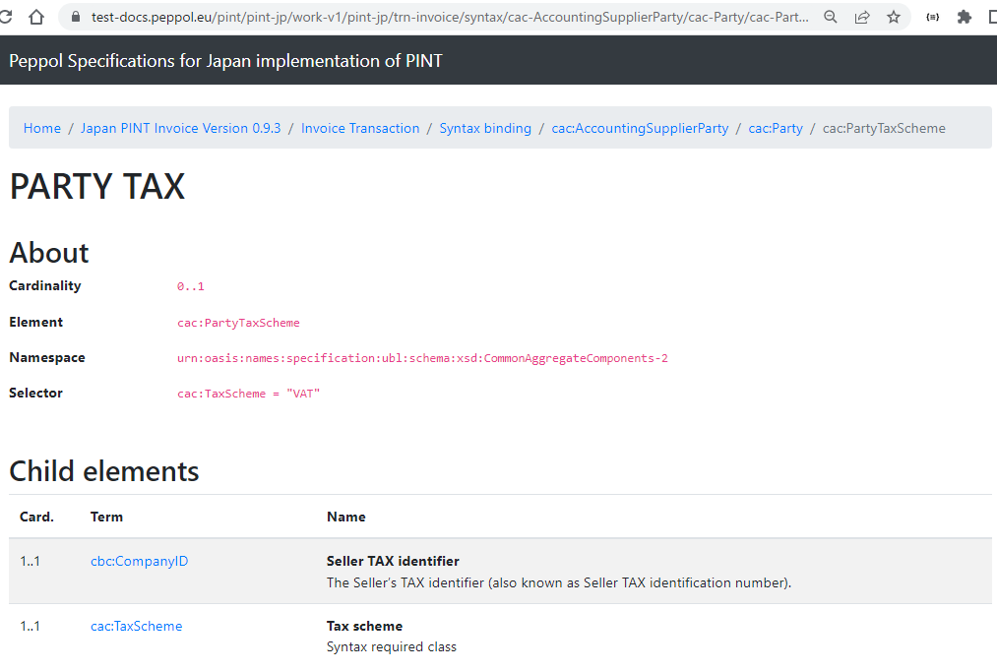997x671 pixels.
Task: Click the 1..1 cardinality in cbc:CompanyID row
Action: [x=30, y=561]
